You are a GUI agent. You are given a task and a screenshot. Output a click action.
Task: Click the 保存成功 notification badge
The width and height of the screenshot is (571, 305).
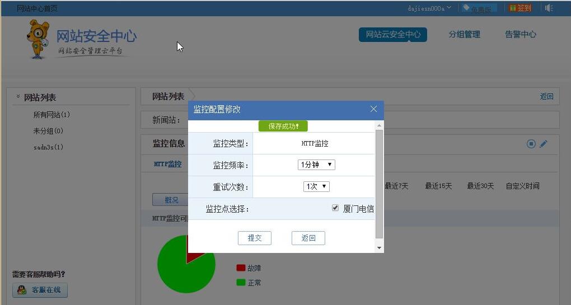[x=283, y=126]
